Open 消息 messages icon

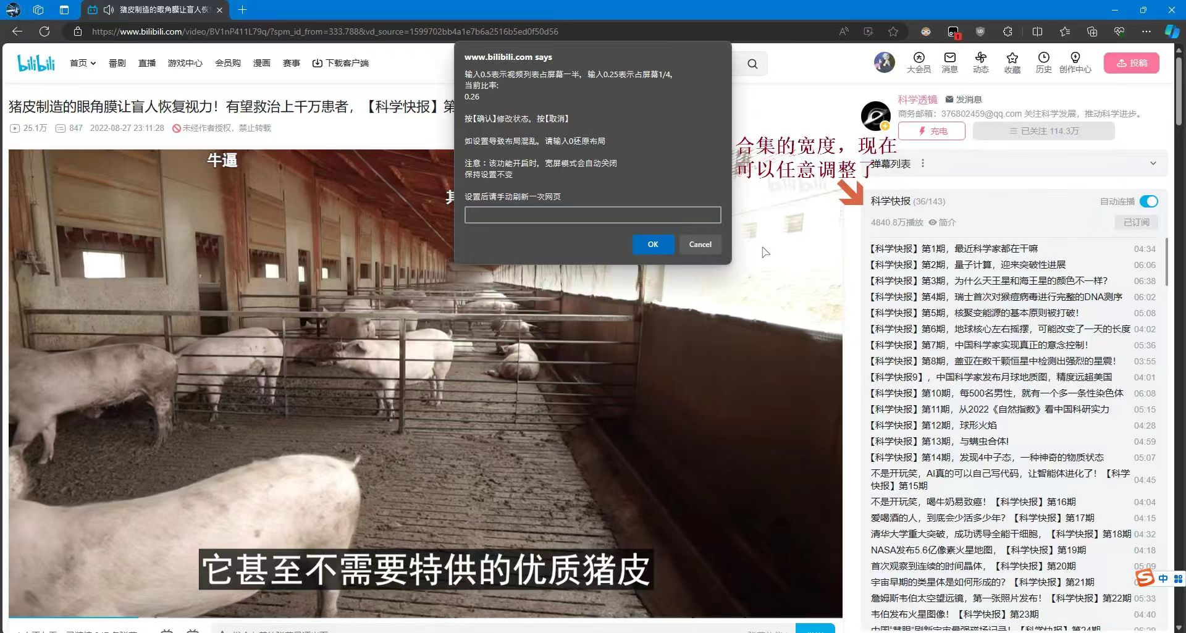(x=949, y=62)
